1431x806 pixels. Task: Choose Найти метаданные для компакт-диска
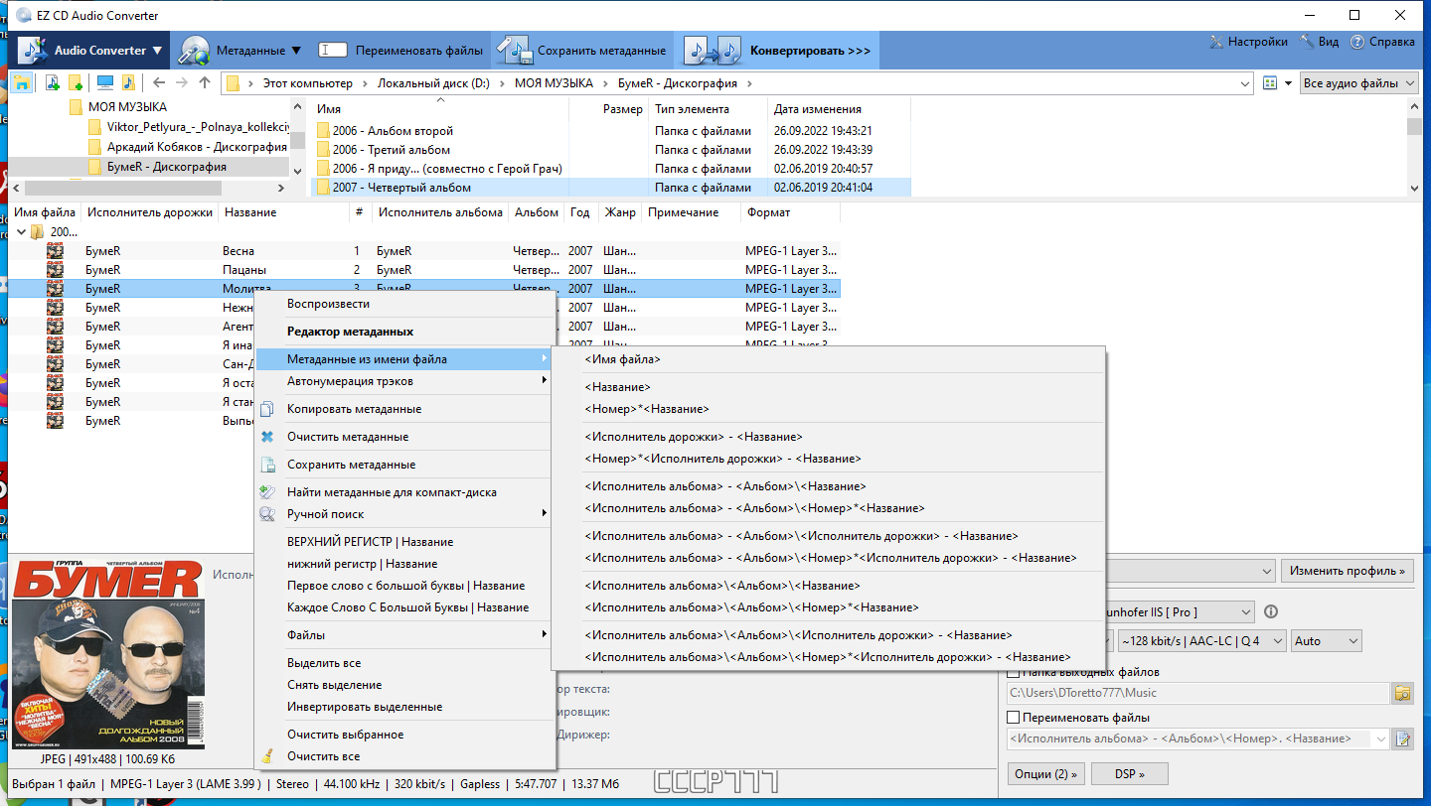404,492
